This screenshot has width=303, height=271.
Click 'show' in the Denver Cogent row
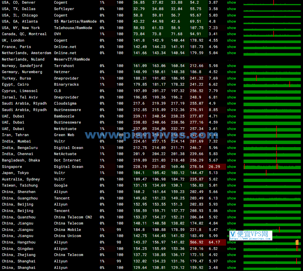231,2
